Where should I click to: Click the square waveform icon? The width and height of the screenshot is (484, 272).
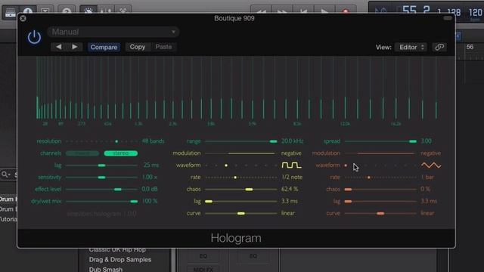tap(291, 165)
